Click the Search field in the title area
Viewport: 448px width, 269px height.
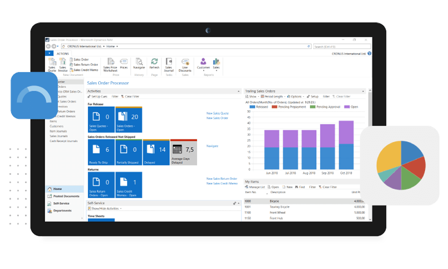point(342,46)
